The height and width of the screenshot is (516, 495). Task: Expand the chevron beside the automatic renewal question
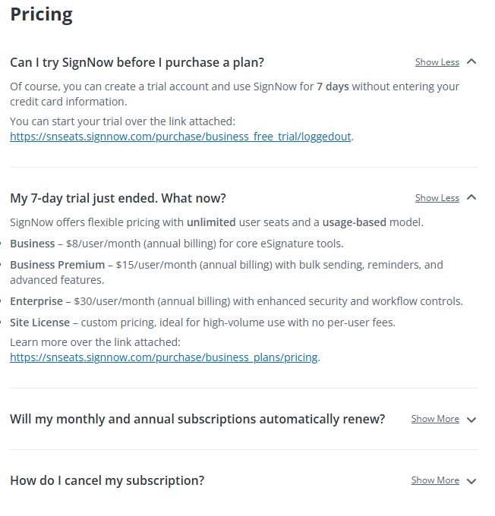pos(471,420)
